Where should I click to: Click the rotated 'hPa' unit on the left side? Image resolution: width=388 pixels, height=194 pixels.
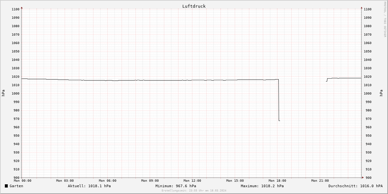tap(3, 93)
